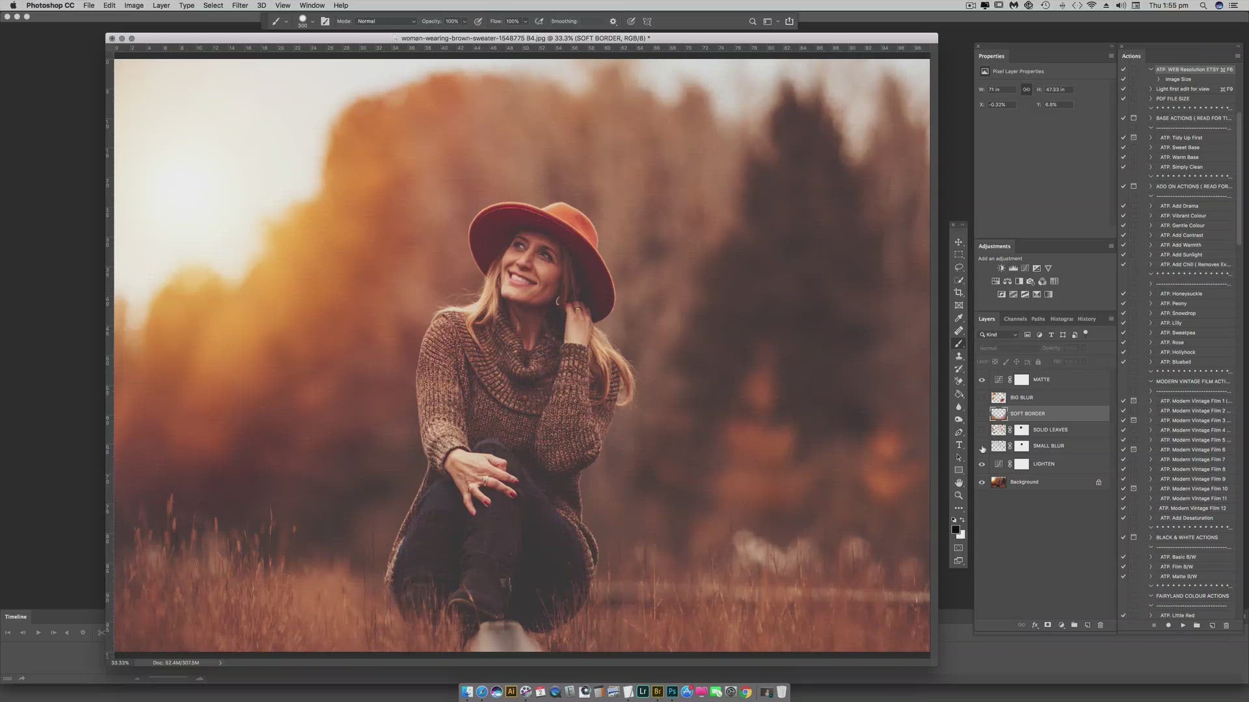Viewport: 1249px width, 702px height.
Task: Play the selected action
Action: [1183, 625]
